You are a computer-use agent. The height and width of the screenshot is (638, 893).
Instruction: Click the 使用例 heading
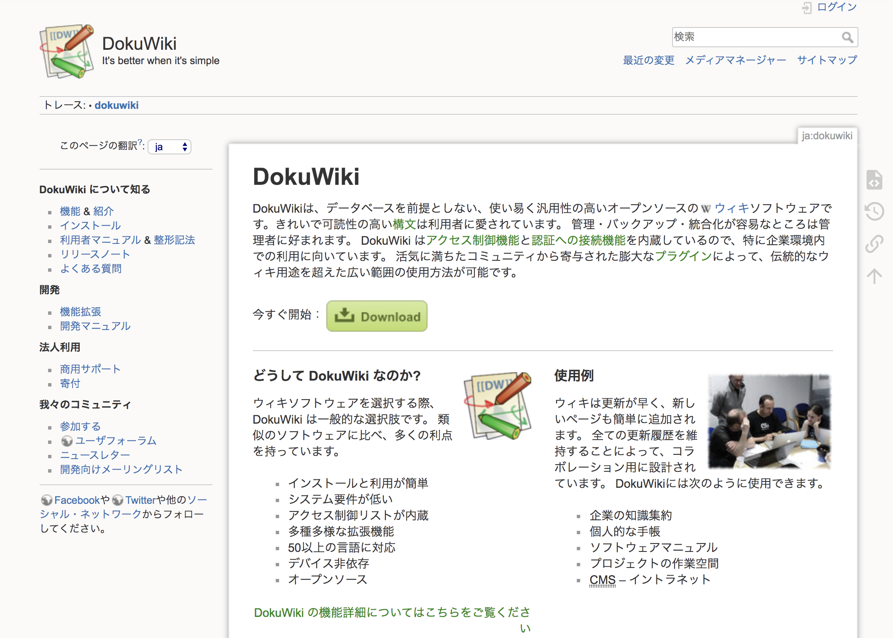(x=574, y=376)
